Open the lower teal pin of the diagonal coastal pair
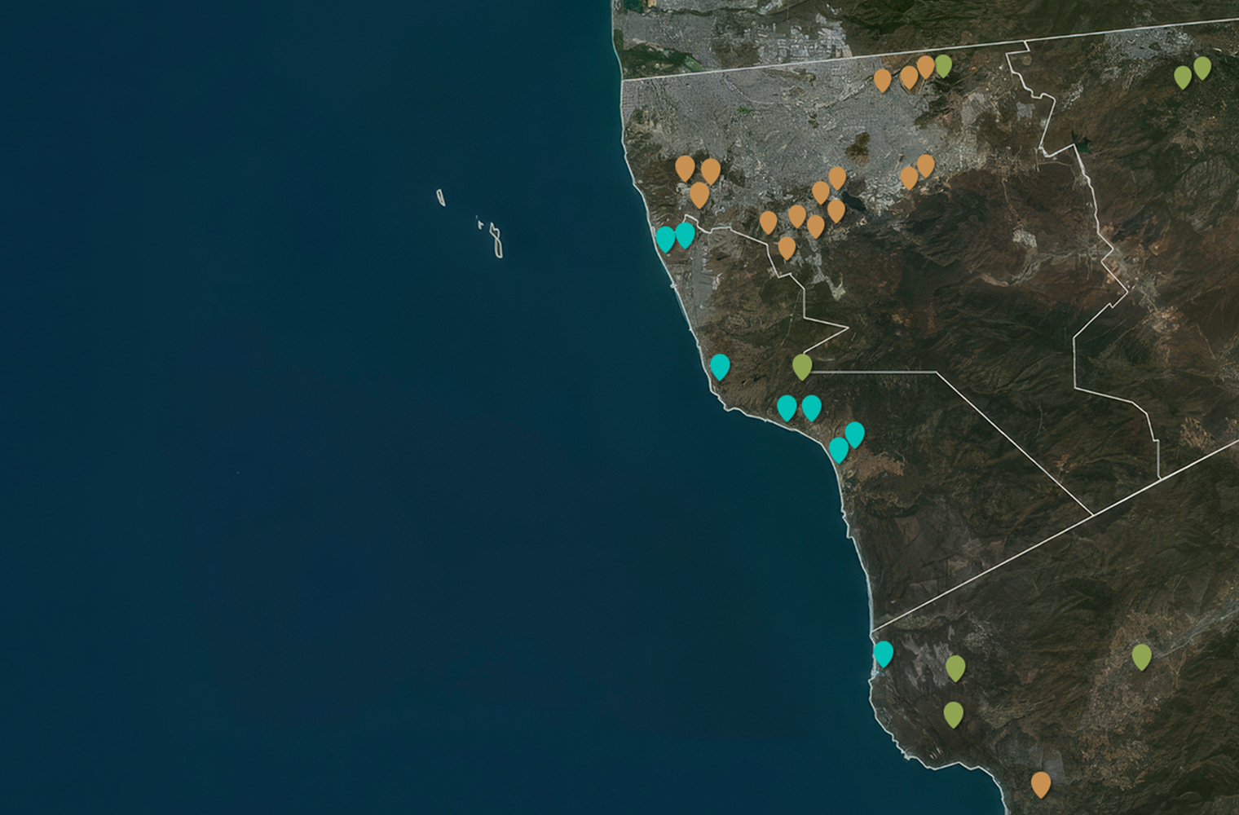The image size is (1239, 815). [839, 450]
